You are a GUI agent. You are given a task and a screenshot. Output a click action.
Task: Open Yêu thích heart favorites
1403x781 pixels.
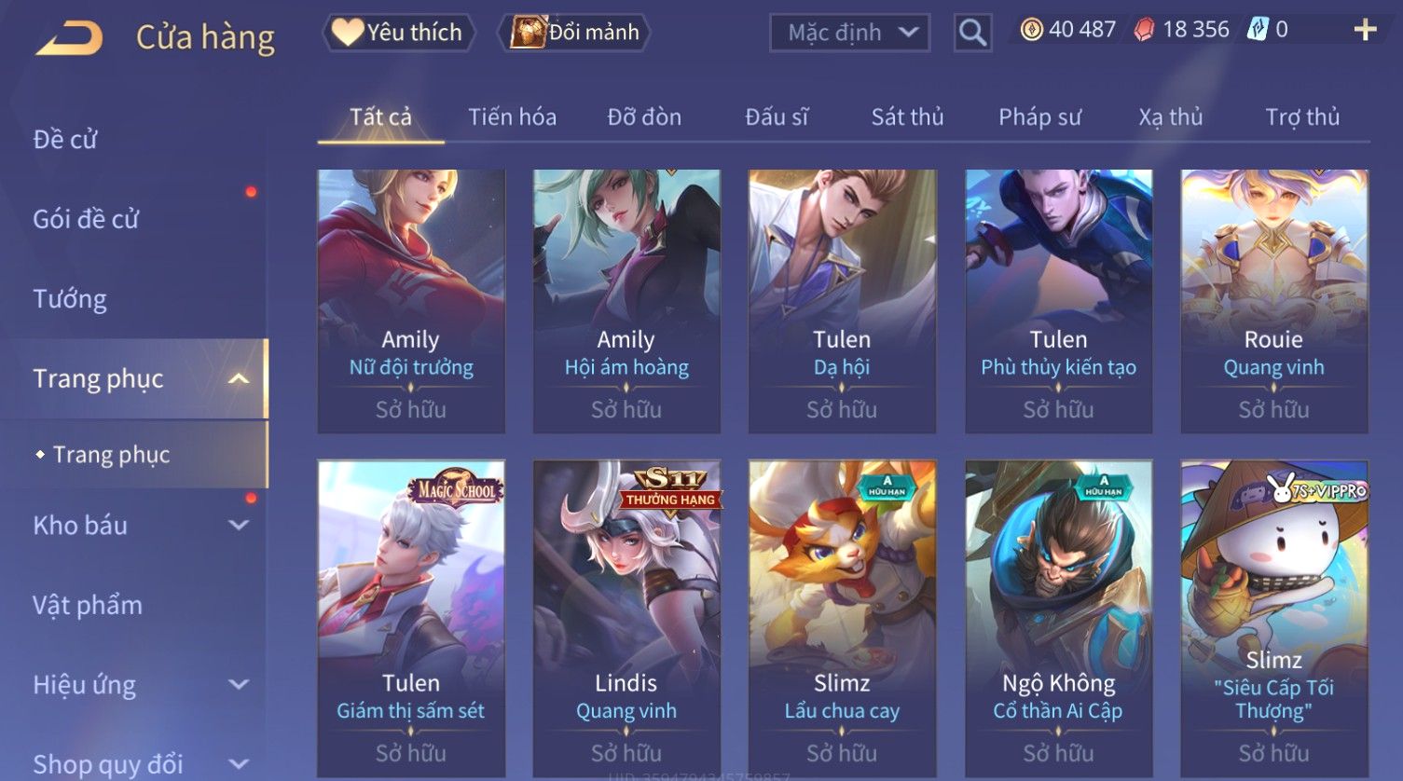pos(399,33)
